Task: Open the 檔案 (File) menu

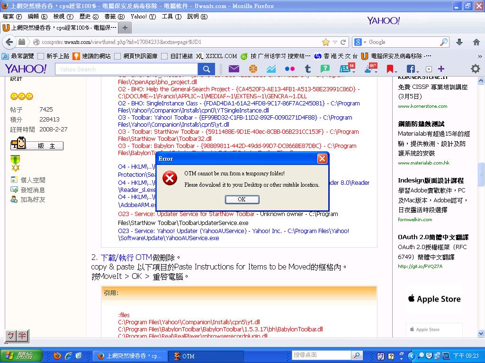Action: click(12, 17)
